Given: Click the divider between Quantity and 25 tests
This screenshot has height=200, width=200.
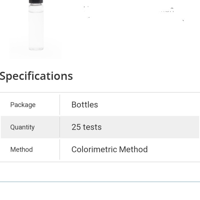Looking at the screenshot, I should pos(60,127).
